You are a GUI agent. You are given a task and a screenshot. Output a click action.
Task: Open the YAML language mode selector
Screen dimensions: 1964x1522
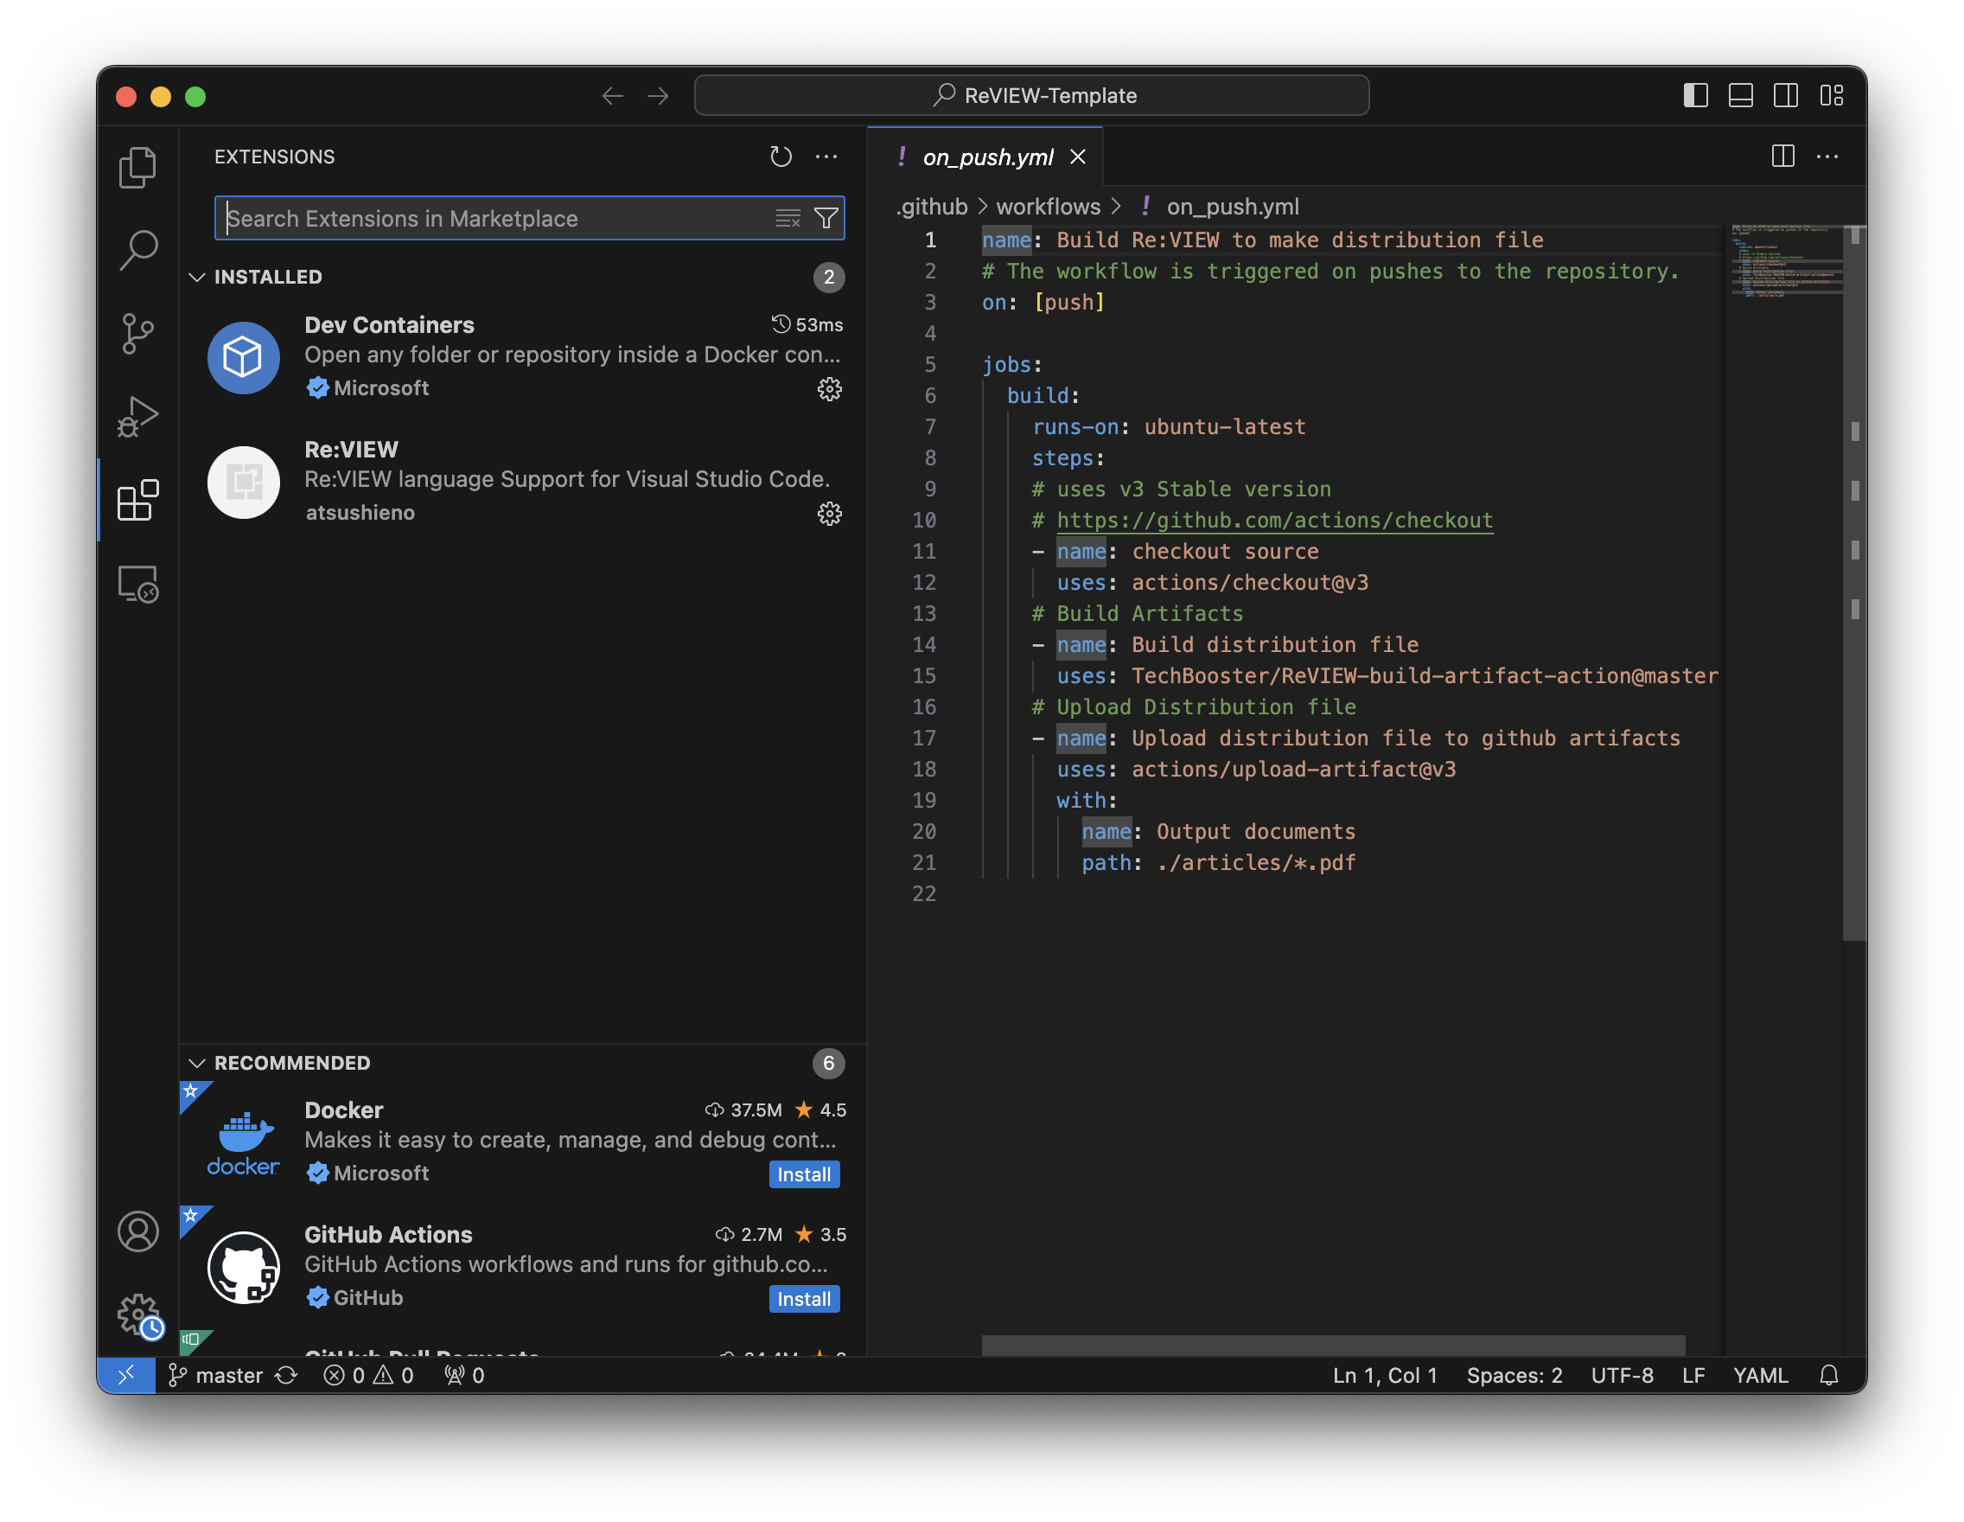[1760, 1375]
